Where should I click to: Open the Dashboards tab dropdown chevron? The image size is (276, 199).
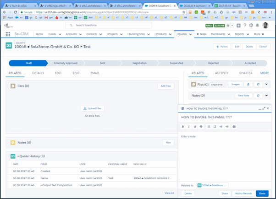(x=229, y=34)
